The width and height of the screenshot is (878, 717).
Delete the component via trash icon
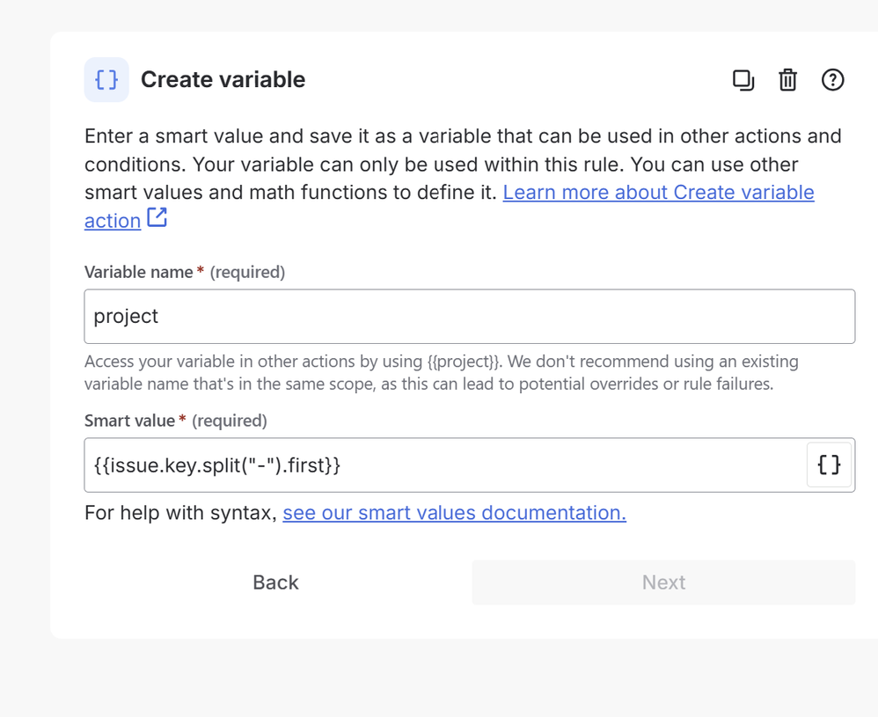pos(788,80)
